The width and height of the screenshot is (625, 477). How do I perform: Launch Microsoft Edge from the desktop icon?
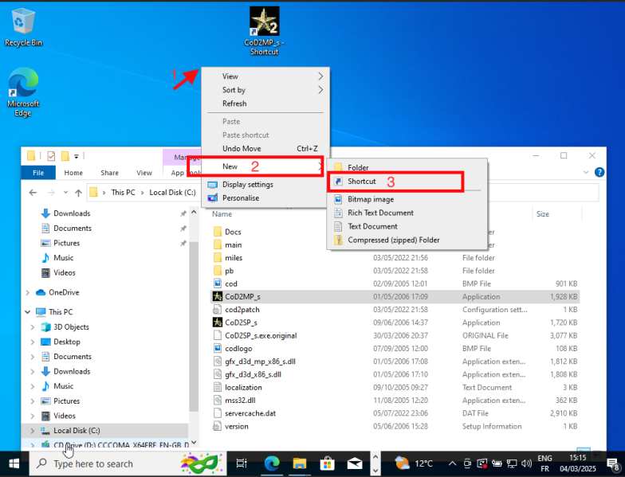click(23, 90)
